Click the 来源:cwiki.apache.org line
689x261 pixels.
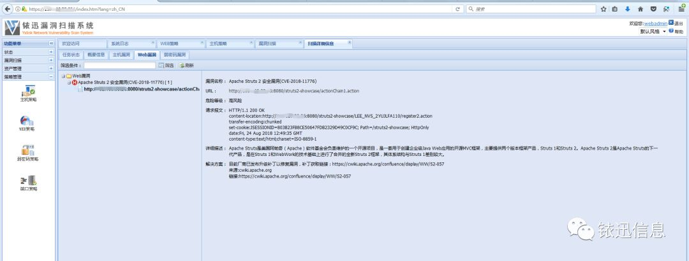250,170
